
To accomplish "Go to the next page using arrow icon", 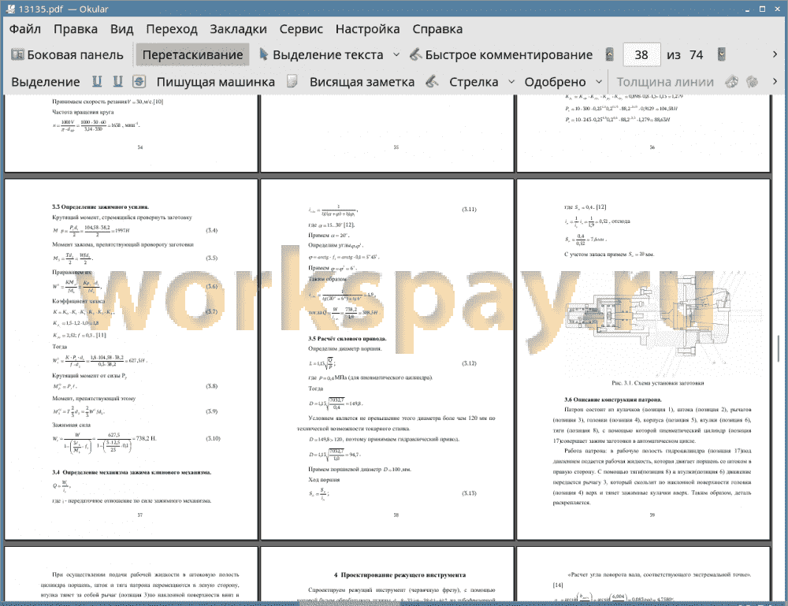I will (722, 54).
